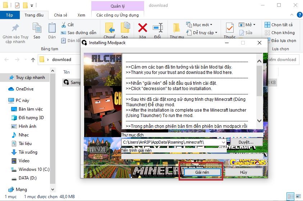Switch to the Chia sẻ ribbon tab

coord(60,15)
